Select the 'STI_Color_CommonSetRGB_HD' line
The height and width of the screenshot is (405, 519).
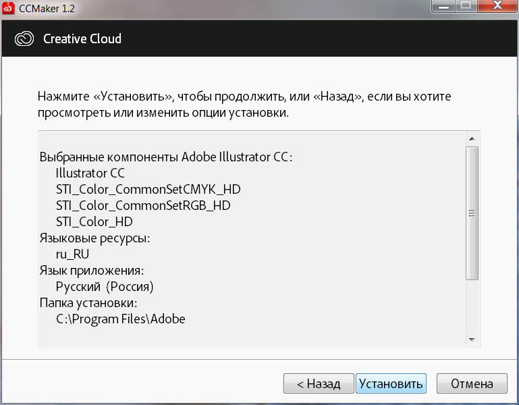pos(143,206)
